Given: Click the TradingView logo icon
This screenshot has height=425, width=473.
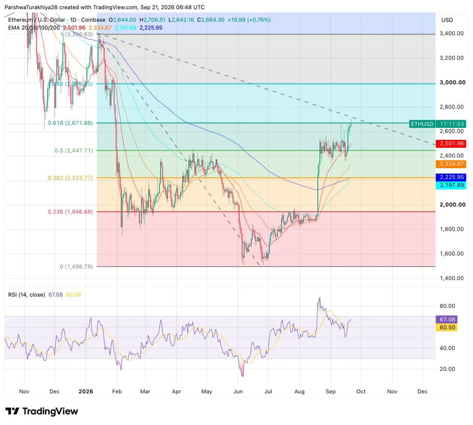Looking at the screenshot, I should coord(12,411).
